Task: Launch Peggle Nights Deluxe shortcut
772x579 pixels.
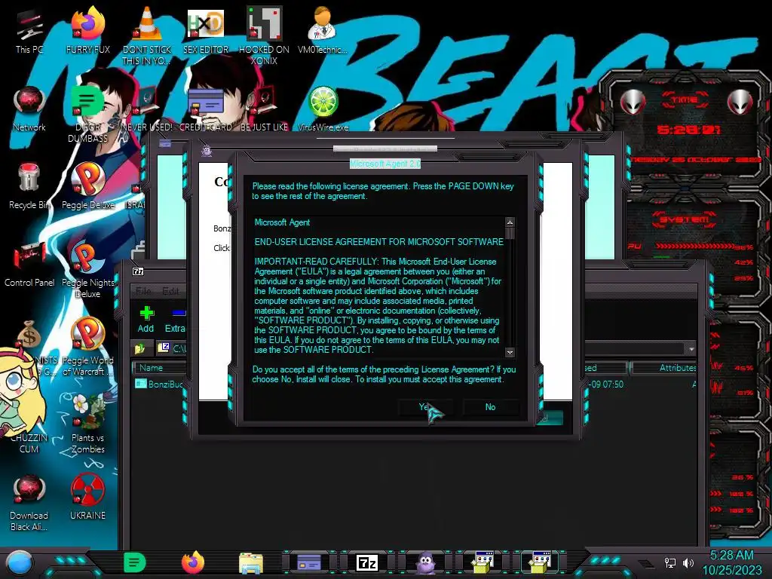Action: click(x=87, y=269)
